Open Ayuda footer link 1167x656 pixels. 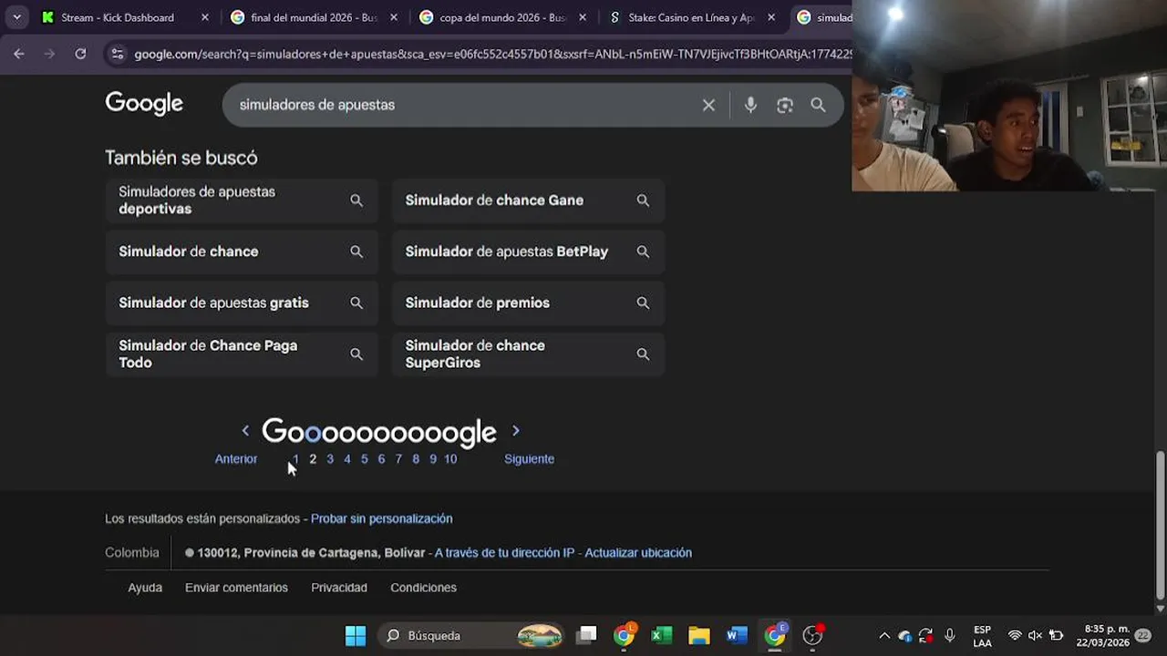coord(145,588)
